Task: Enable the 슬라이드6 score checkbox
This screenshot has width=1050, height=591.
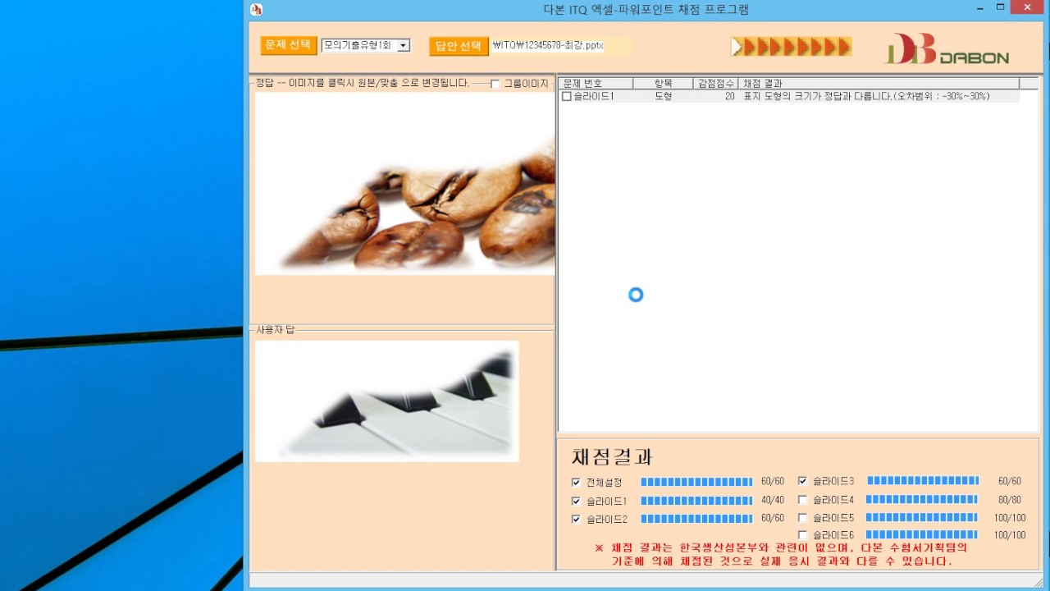Action: tap(802, 535)
